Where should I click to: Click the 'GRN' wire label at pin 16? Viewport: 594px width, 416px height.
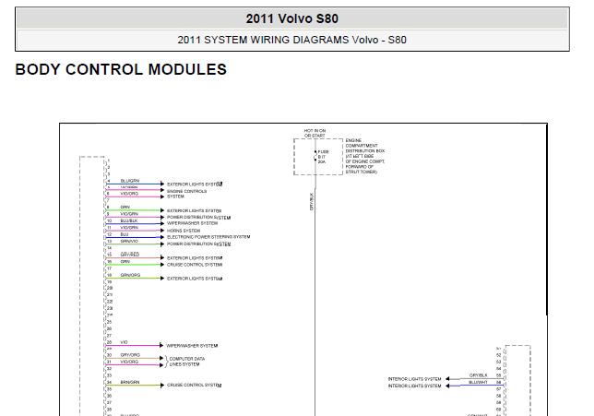(125, 261)
